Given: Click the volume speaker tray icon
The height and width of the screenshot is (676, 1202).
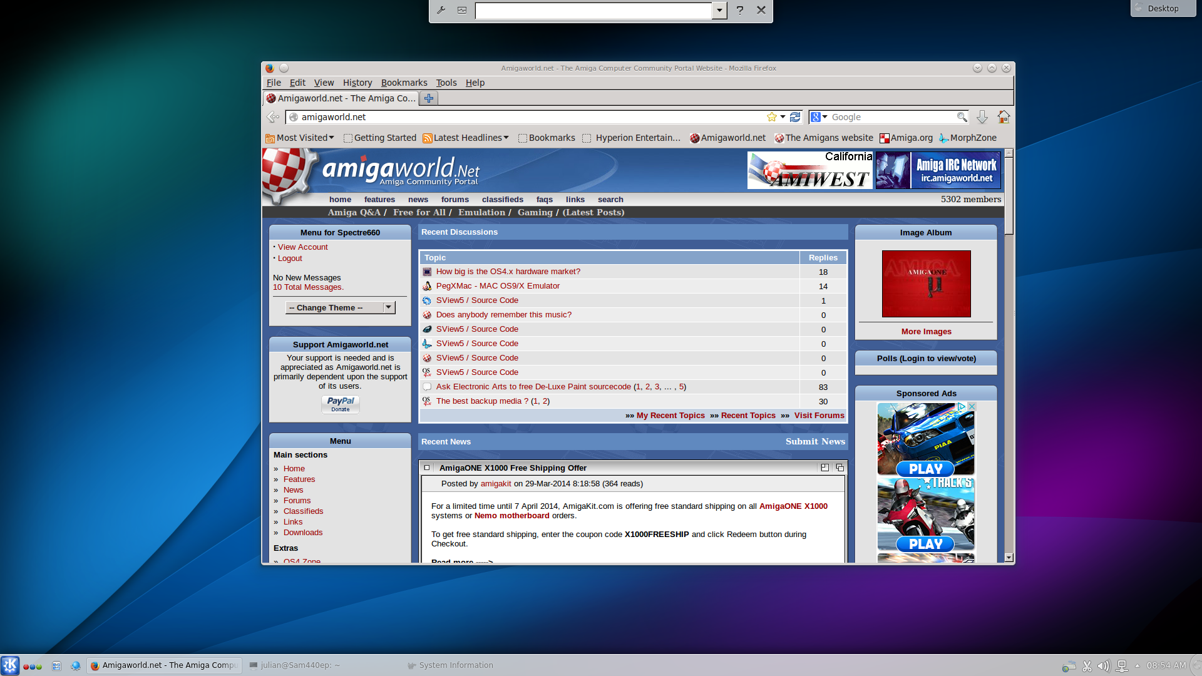Looking at the screenshot, I should click(1103, 666).
